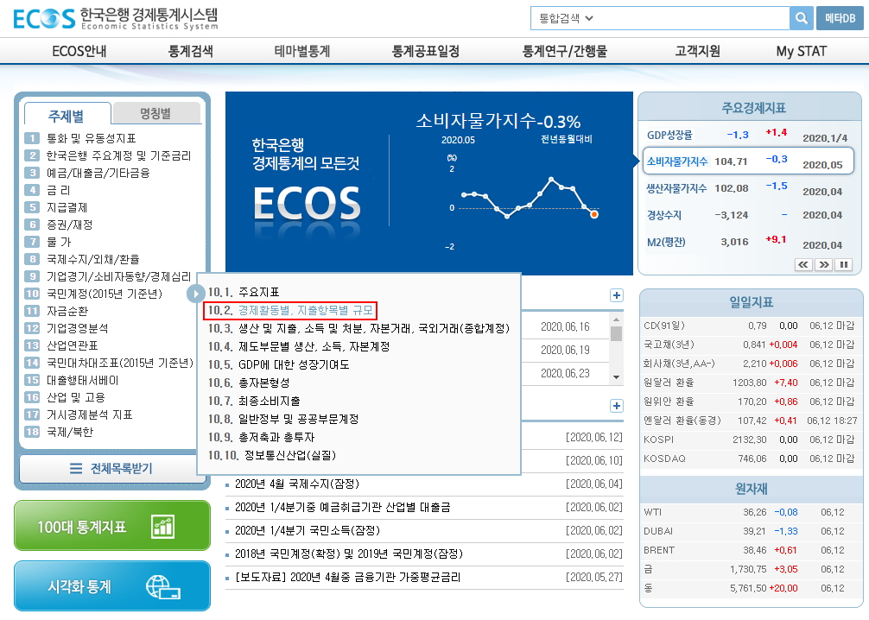
Task: Open 10.2. 경제활동별, 지출항목별 규모
Action: click(x=290, y=310)
